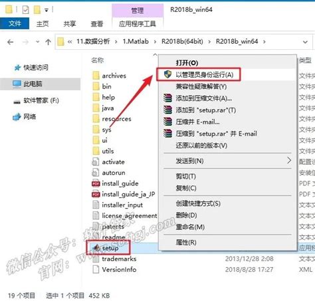Choose 属性(R) from context menu
This screenshot has width=315, height=301.
(x=227, y=243)
